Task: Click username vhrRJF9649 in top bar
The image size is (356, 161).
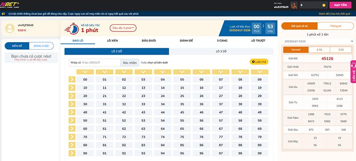Action: (281, 7)
